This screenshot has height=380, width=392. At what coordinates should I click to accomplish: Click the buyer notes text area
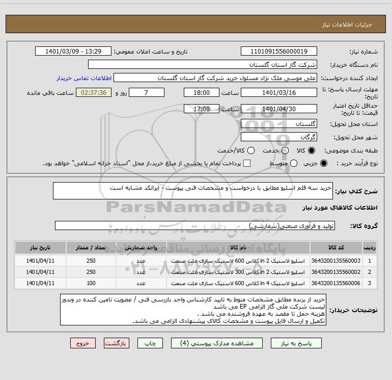pos(193,310)
